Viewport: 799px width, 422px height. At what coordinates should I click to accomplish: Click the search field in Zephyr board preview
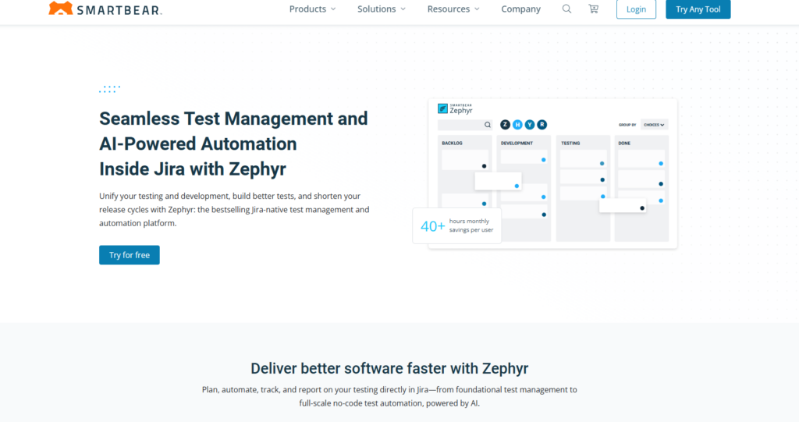click(460, 125)
